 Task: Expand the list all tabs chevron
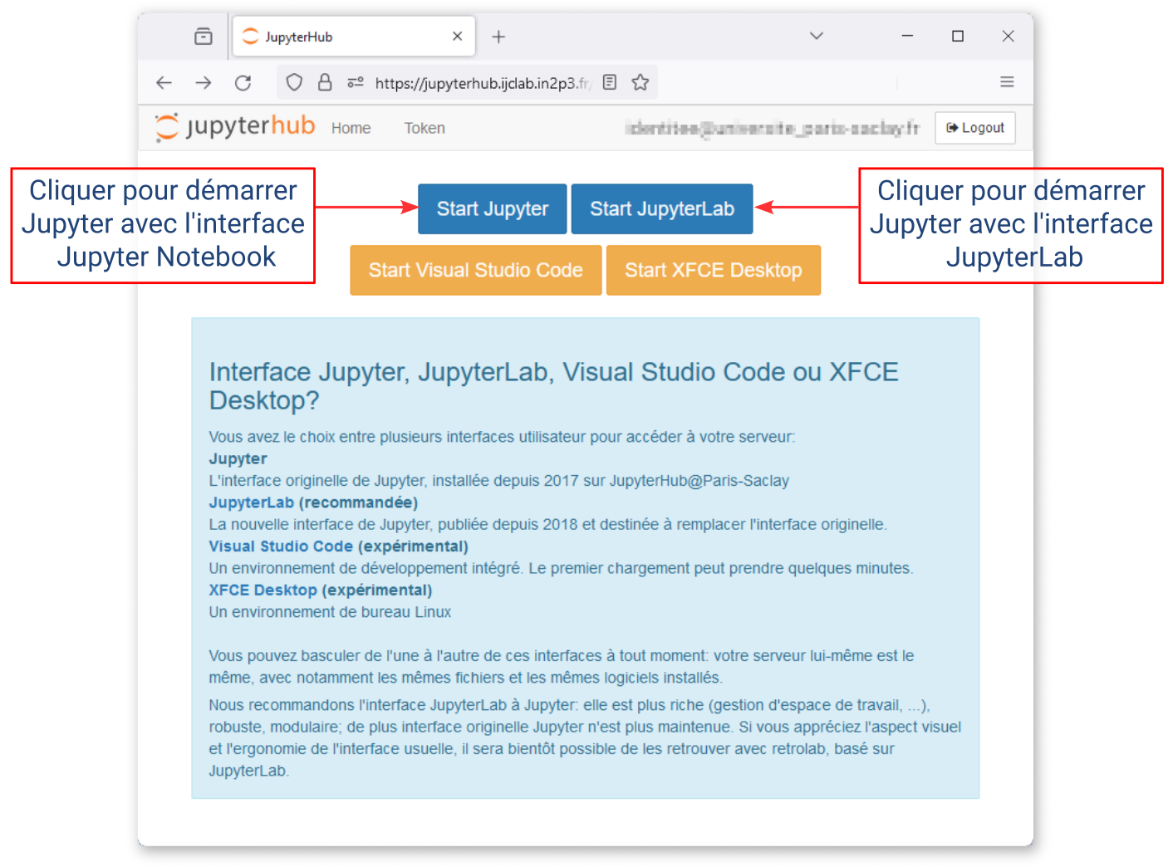(817, 36)
